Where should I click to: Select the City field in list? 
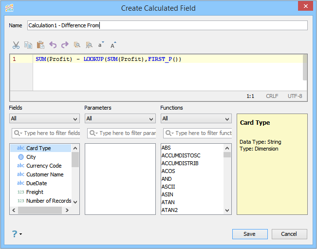(x=31, y=157)
